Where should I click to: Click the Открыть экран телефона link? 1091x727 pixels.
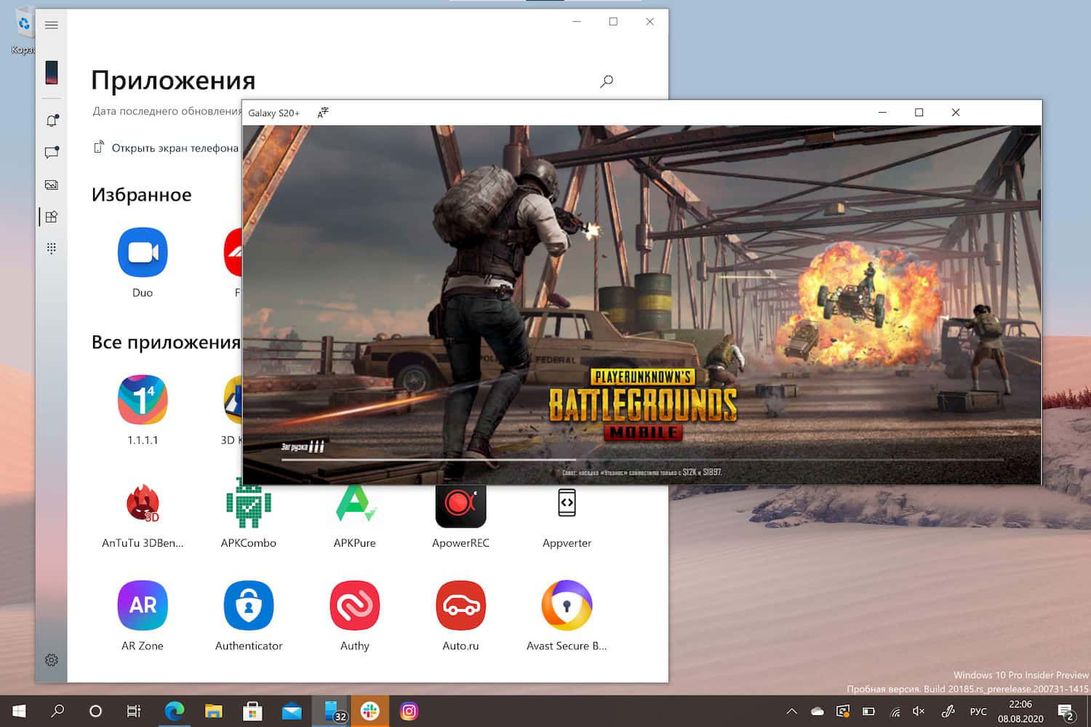(173, 148)
